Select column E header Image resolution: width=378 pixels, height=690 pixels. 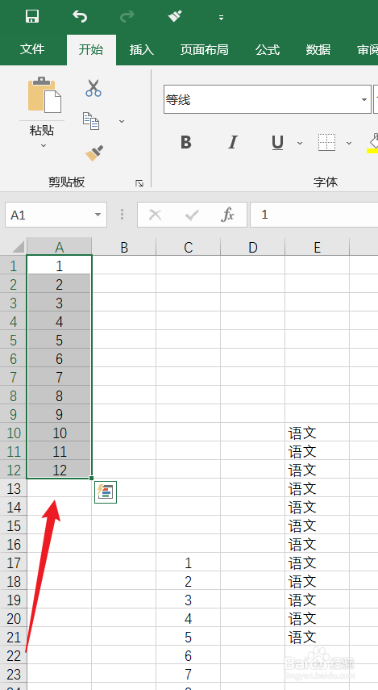tap(317, 247)
